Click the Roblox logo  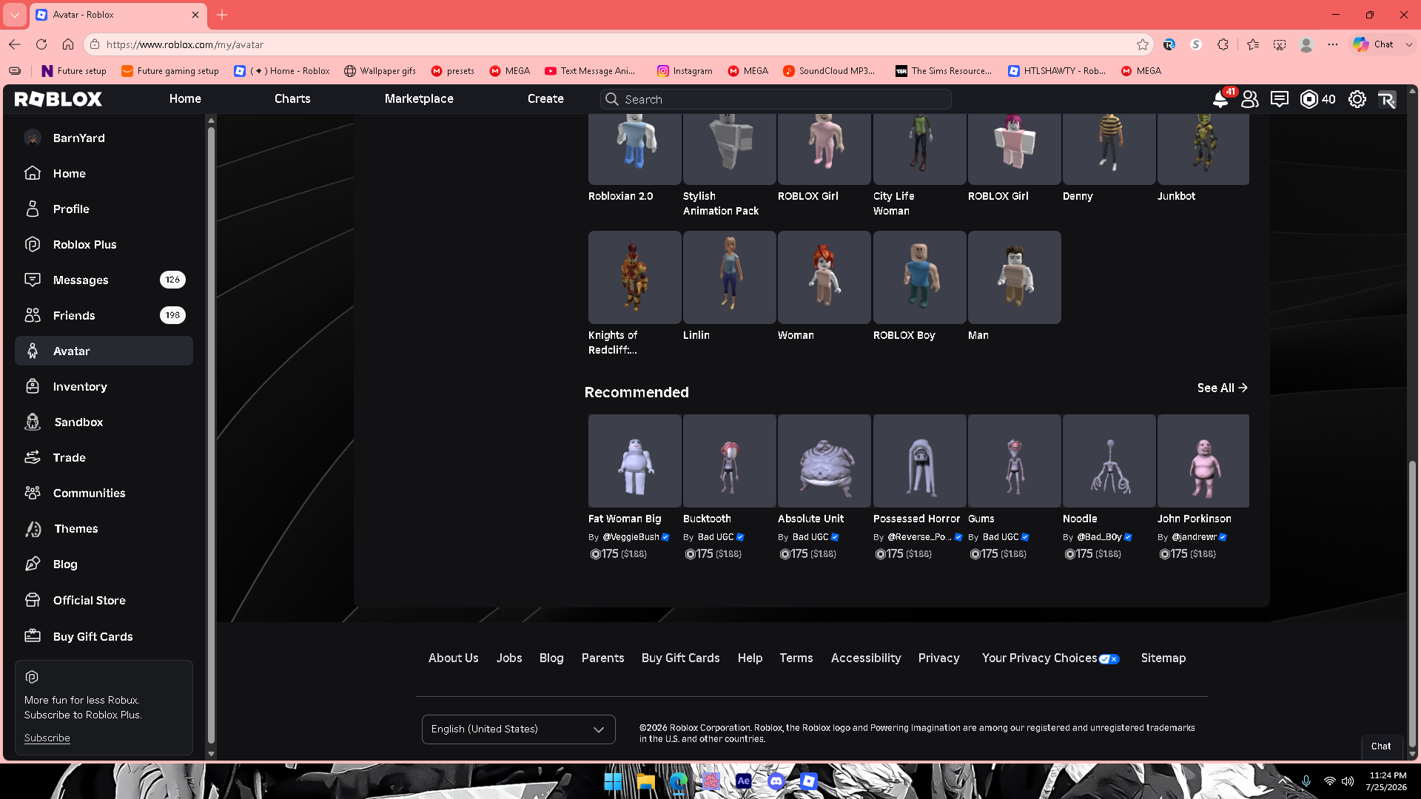pyautogui.click(x=58, y=99)
